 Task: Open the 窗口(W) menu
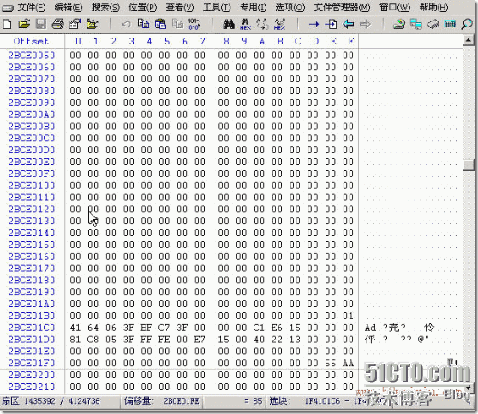[395, 8]
